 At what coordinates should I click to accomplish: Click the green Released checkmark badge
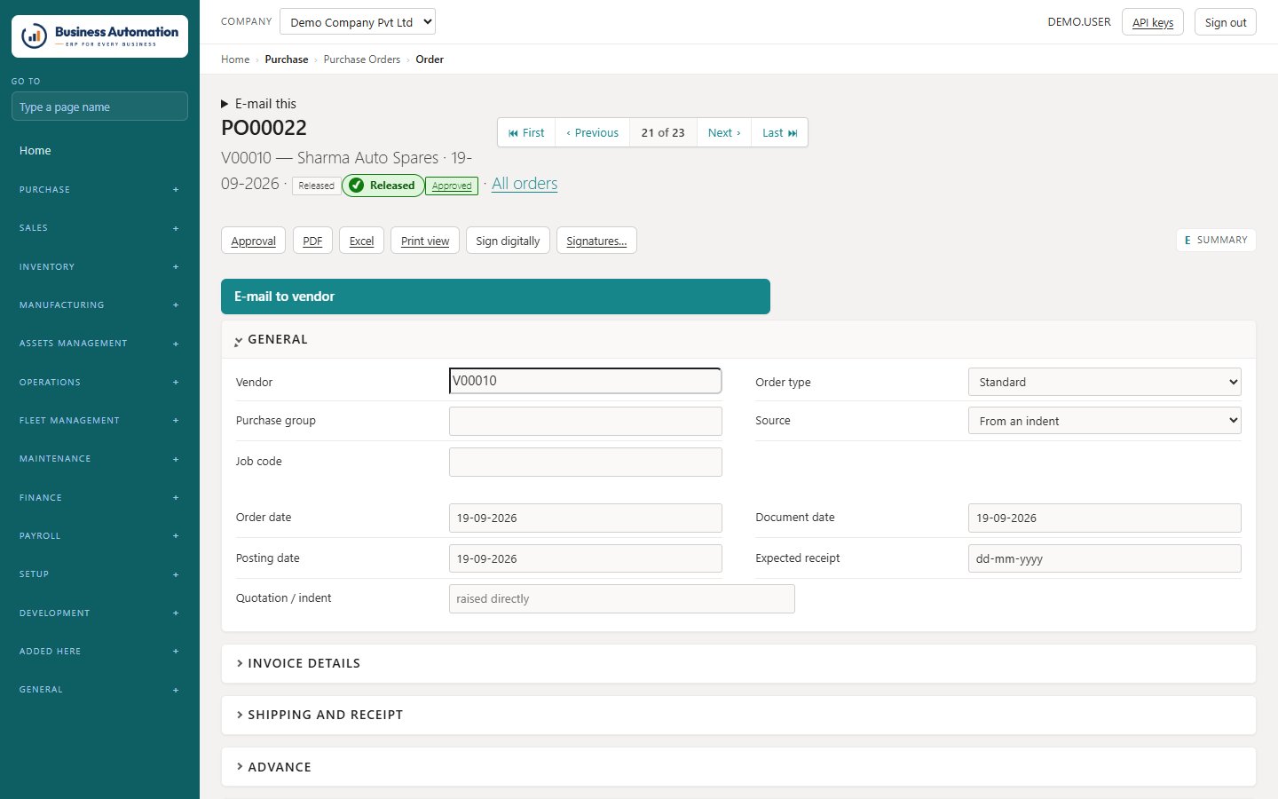click(x=383, y=186)
